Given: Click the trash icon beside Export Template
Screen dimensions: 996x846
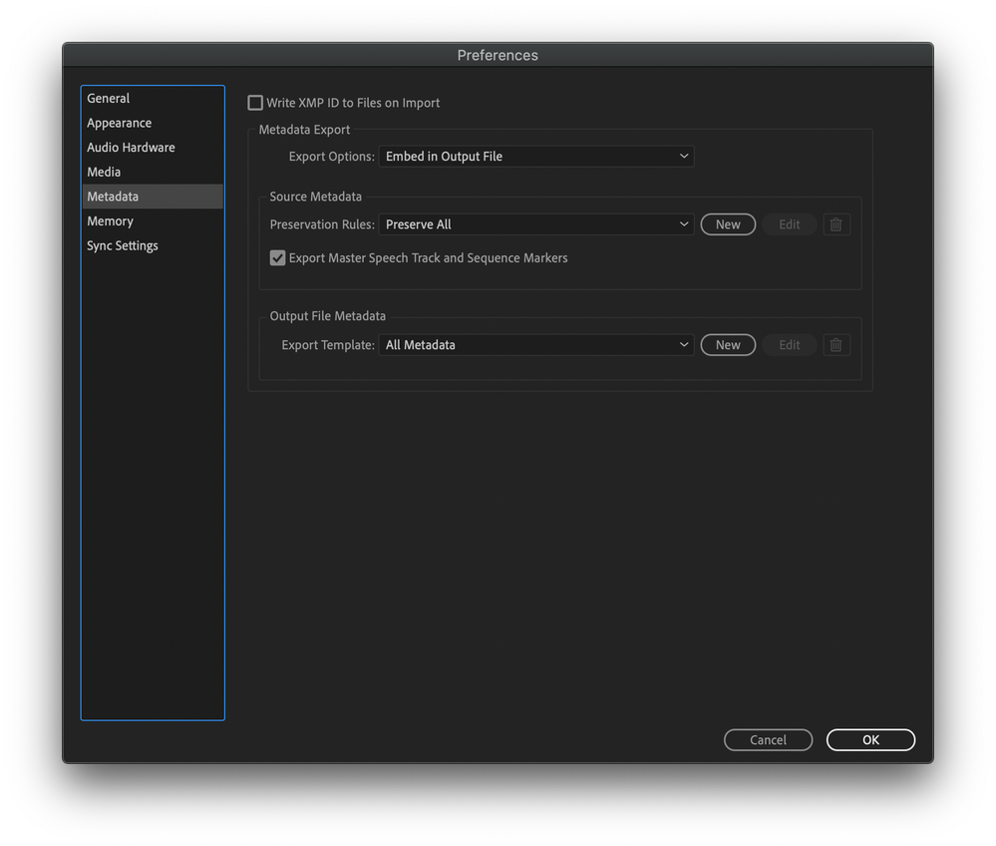Looking at the screenshot, I should pyautogui.click(x=835, y=345).
